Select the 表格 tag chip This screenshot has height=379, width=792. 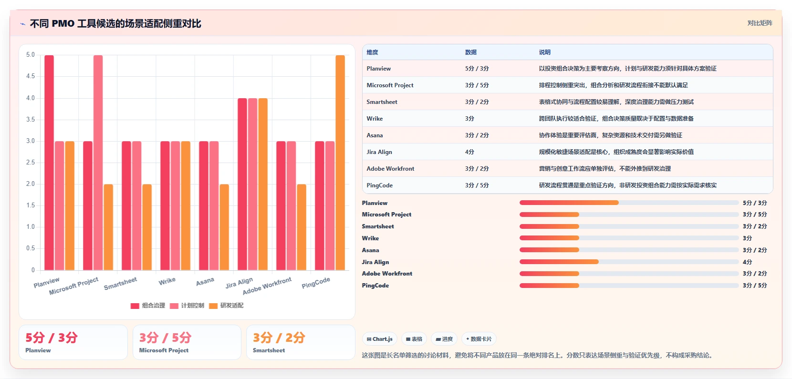coord(414,339)
